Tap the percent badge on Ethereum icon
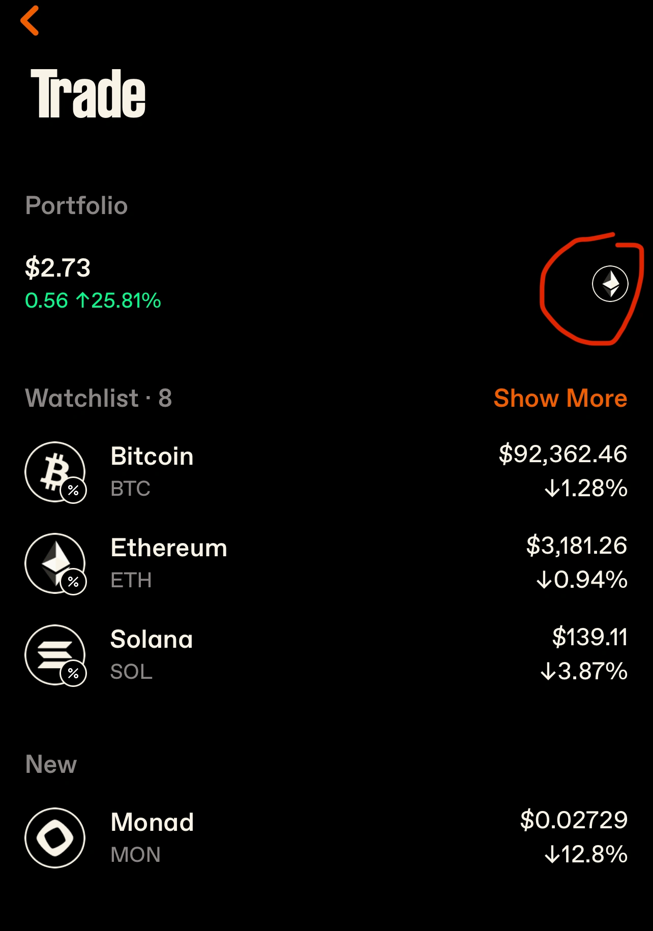 [74, 582]
